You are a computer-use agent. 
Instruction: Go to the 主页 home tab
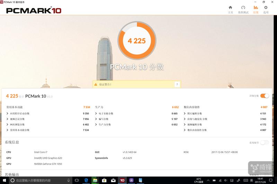click(x=230, y=10)
